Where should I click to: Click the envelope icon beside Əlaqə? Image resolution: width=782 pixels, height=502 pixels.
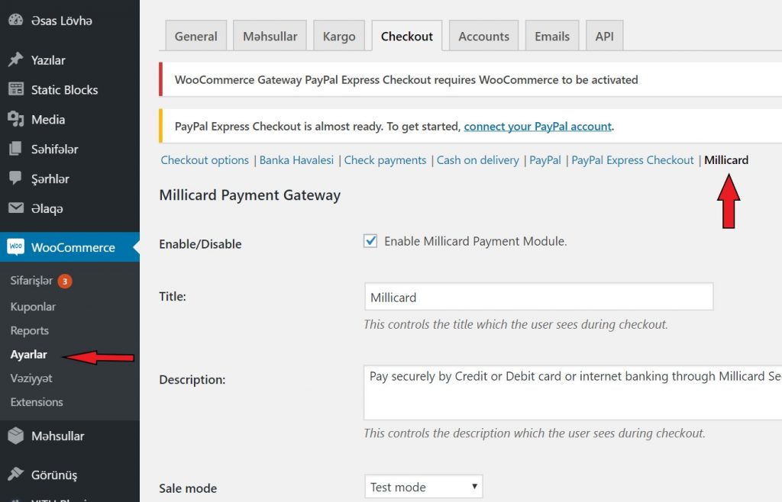coord(15,208)
